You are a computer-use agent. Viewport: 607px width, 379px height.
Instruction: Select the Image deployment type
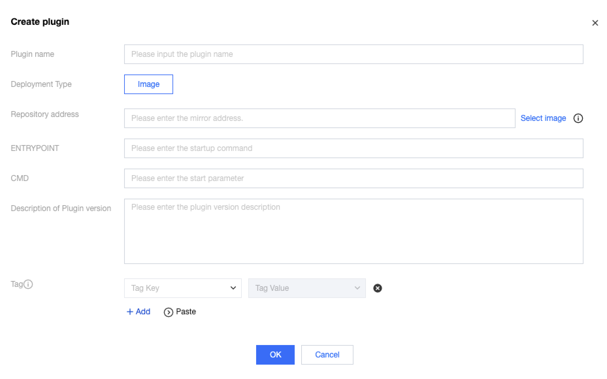149,84
